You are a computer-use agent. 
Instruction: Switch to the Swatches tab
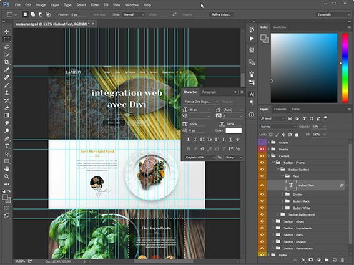coord(280,27)
